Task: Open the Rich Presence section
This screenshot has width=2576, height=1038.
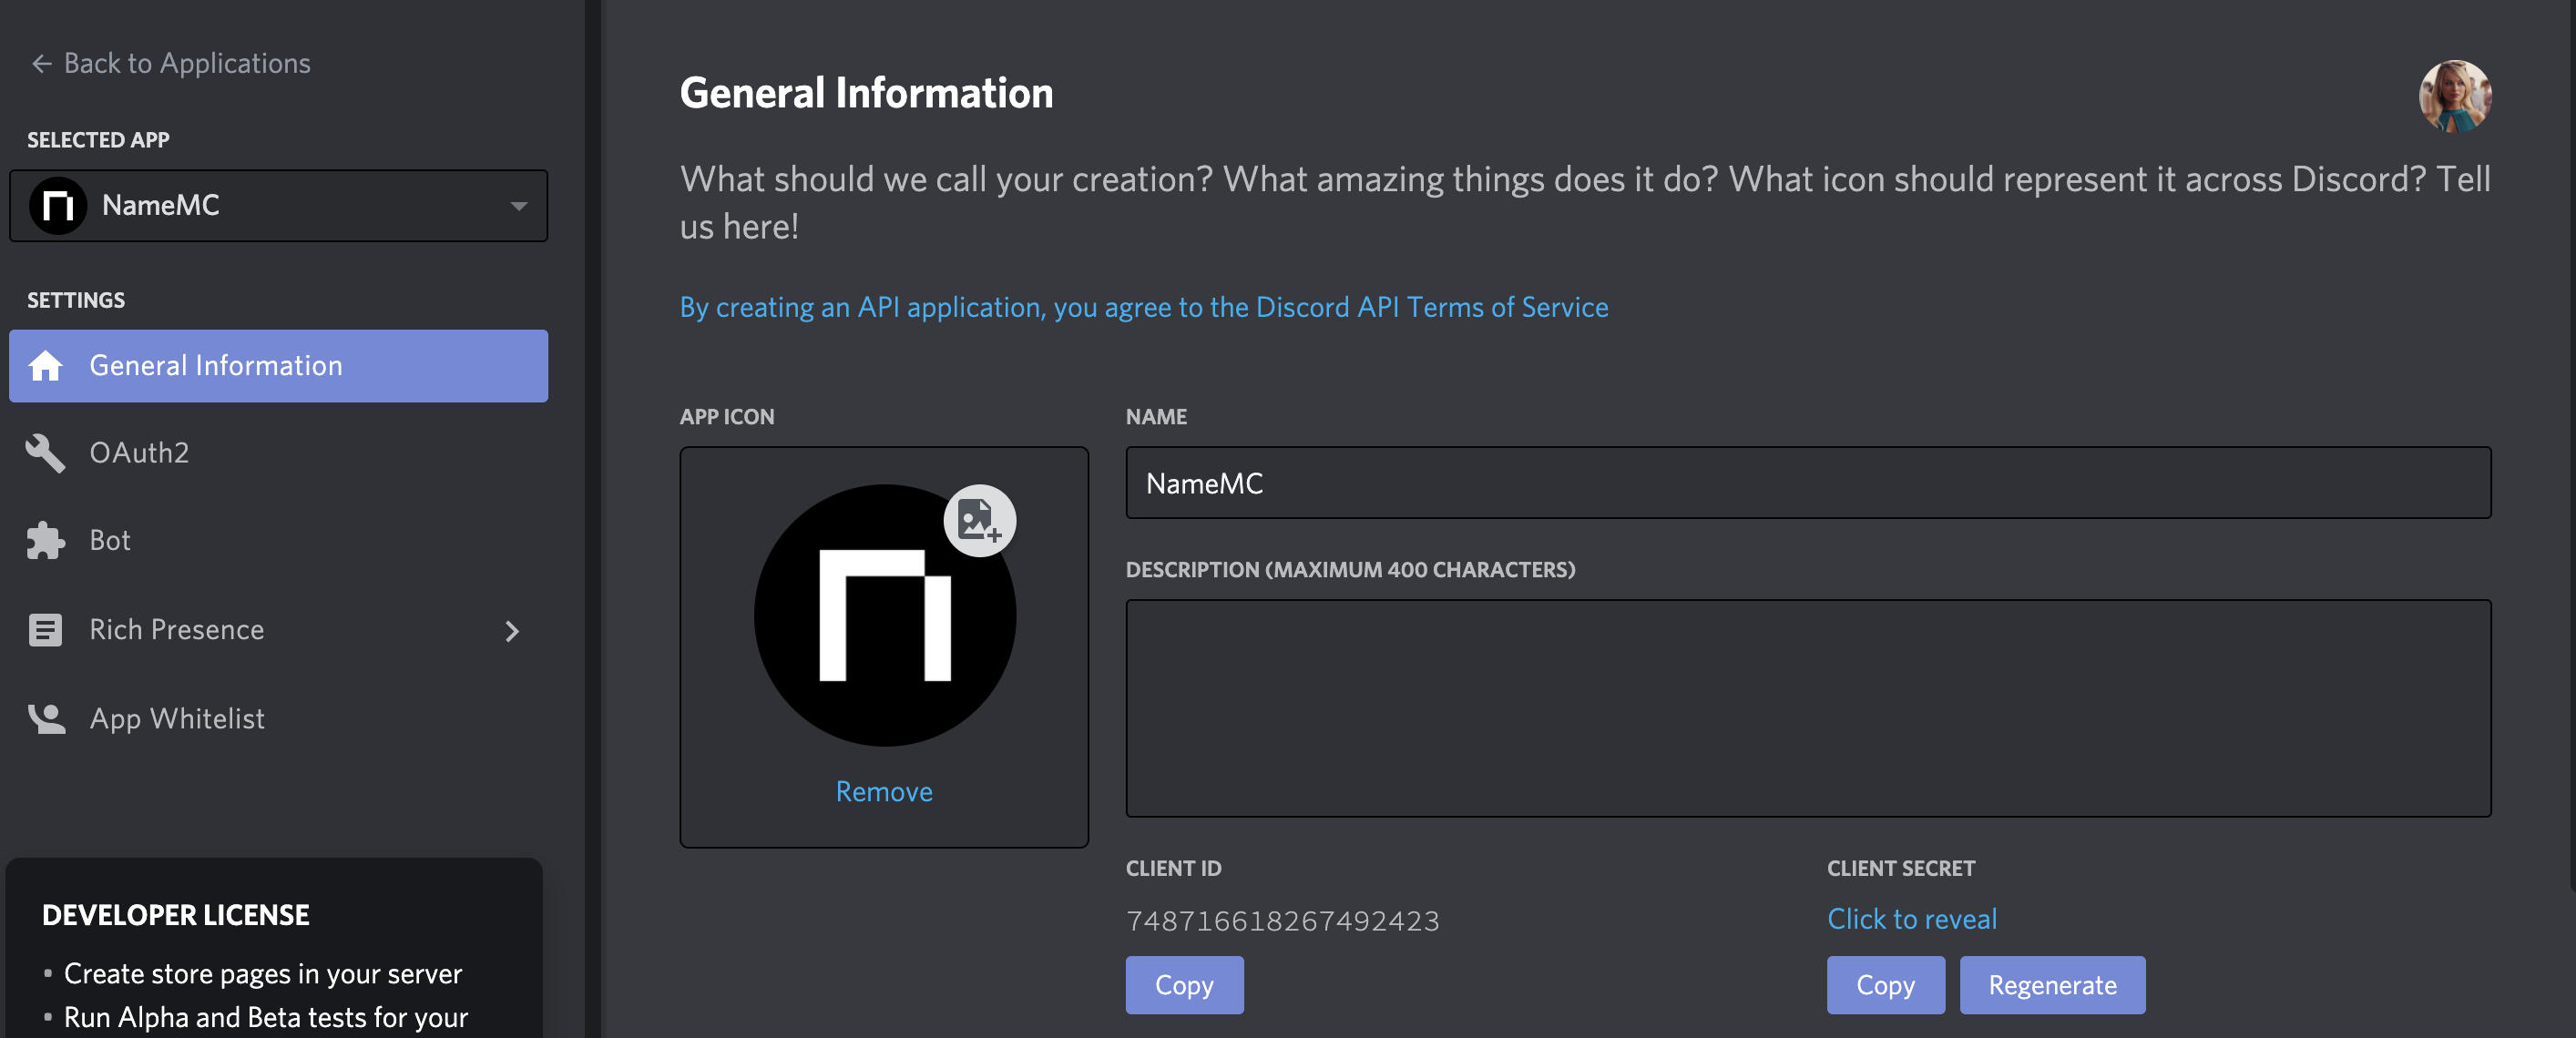Action: point(278,630)
